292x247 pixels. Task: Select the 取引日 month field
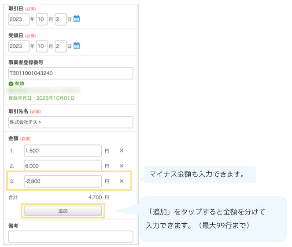tap(42, 19)
